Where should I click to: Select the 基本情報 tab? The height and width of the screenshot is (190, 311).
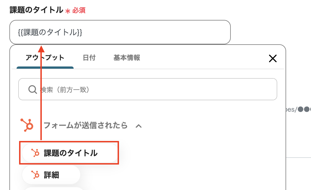point(127,58)
